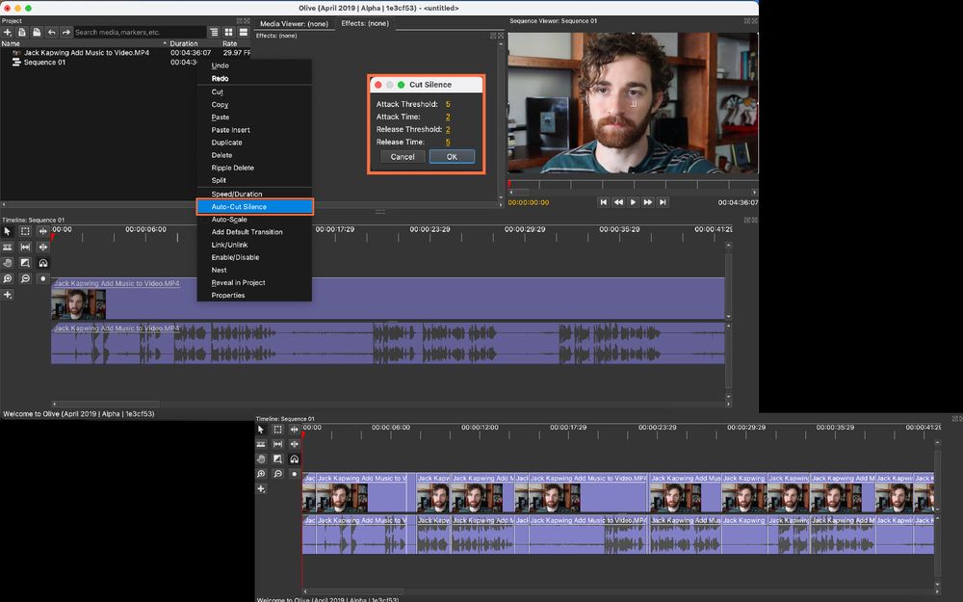Select the Slip editing tool
963x602 pixels.
click(x=23, y=247)
